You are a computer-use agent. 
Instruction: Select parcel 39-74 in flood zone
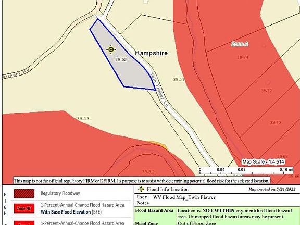[x=243, y=57]
